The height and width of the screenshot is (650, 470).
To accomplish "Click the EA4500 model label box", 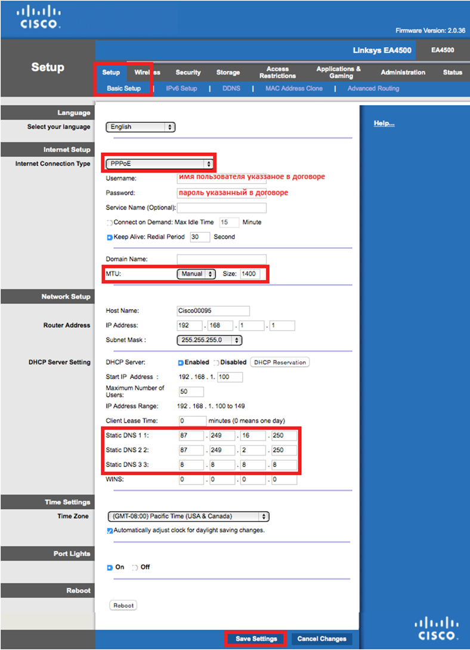I will pos(443,50).
